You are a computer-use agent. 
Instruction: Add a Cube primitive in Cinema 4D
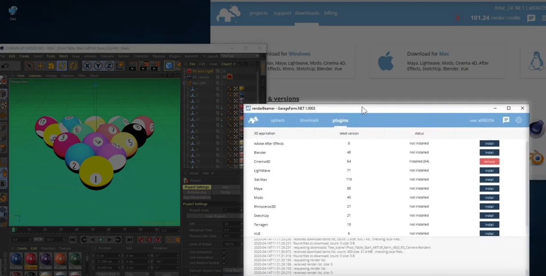(169, 66)
